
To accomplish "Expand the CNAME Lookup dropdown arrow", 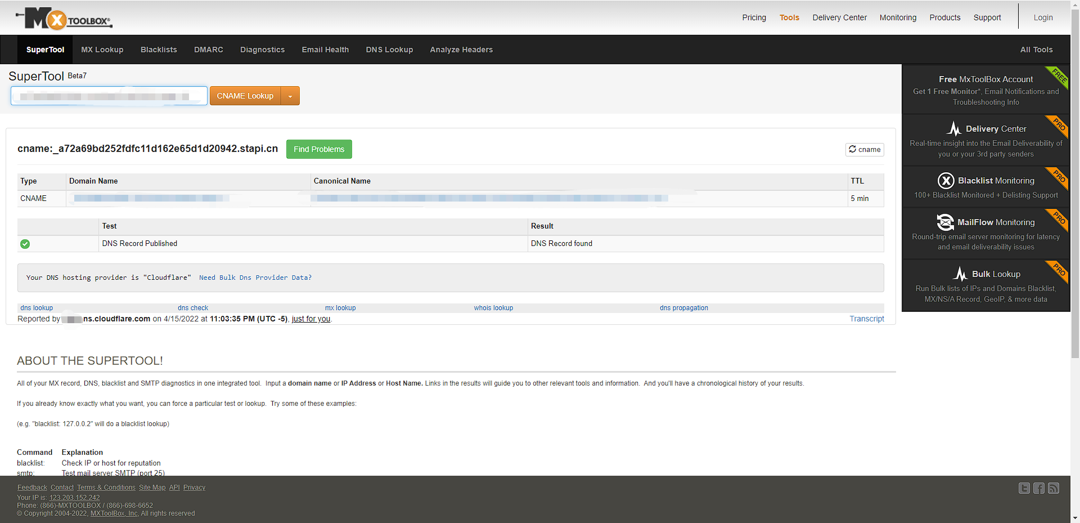I will click(290, 96).
